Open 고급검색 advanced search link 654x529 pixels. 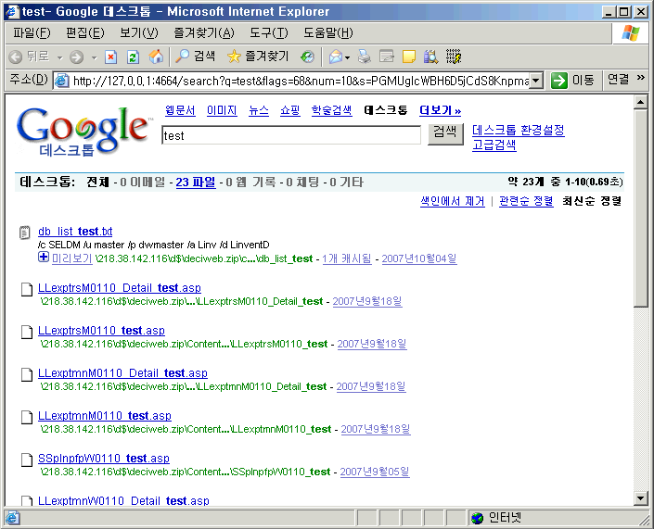(494, 145)
